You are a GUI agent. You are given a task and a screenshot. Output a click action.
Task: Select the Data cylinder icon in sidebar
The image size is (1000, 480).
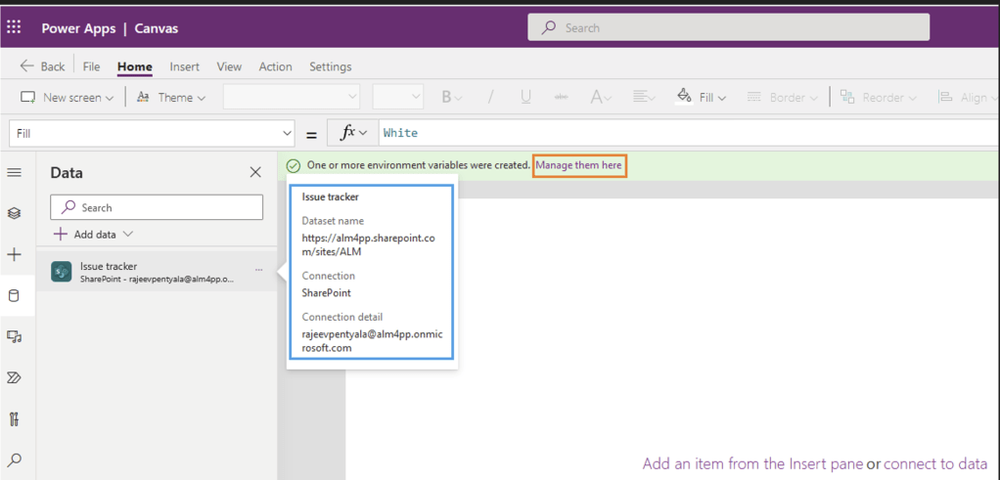(14, 296)
